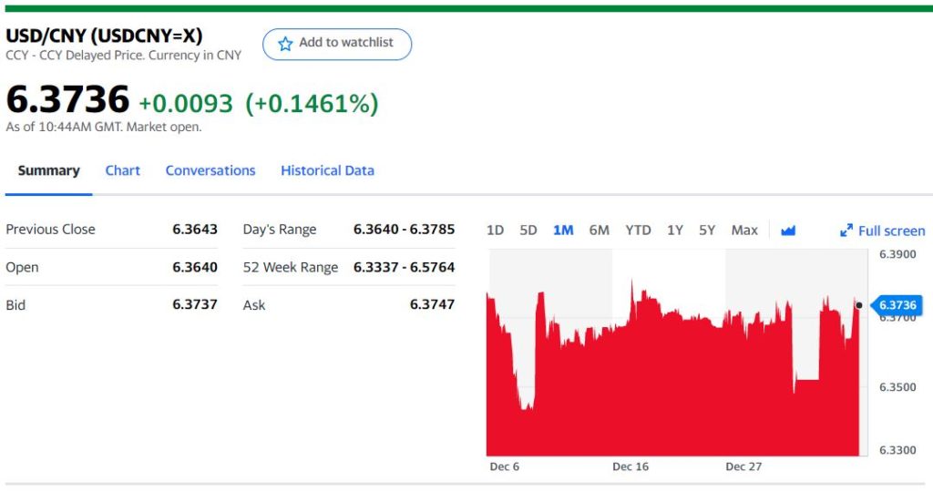This screenshot has height=492, width=933.
Task: Open the Conversations tab
Action: tap(210, 170)
